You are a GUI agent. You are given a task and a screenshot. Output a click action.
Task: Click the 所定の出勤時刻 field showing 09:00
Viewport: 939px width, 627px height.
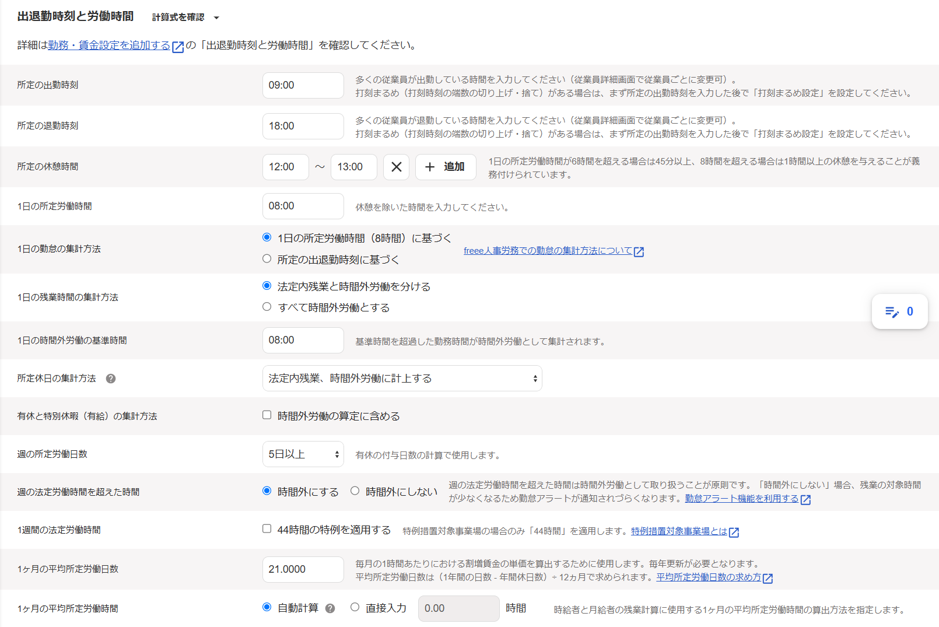click(x=303, y=85)
